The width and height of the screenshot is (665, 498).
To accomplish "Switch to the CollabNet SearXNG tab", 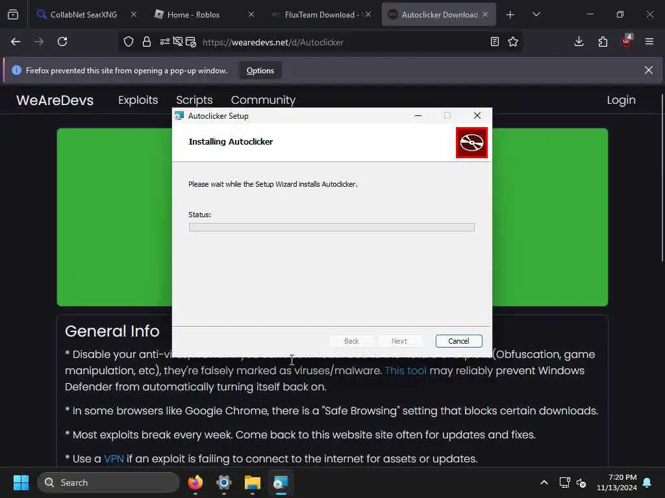I will [x=84, y=14].
